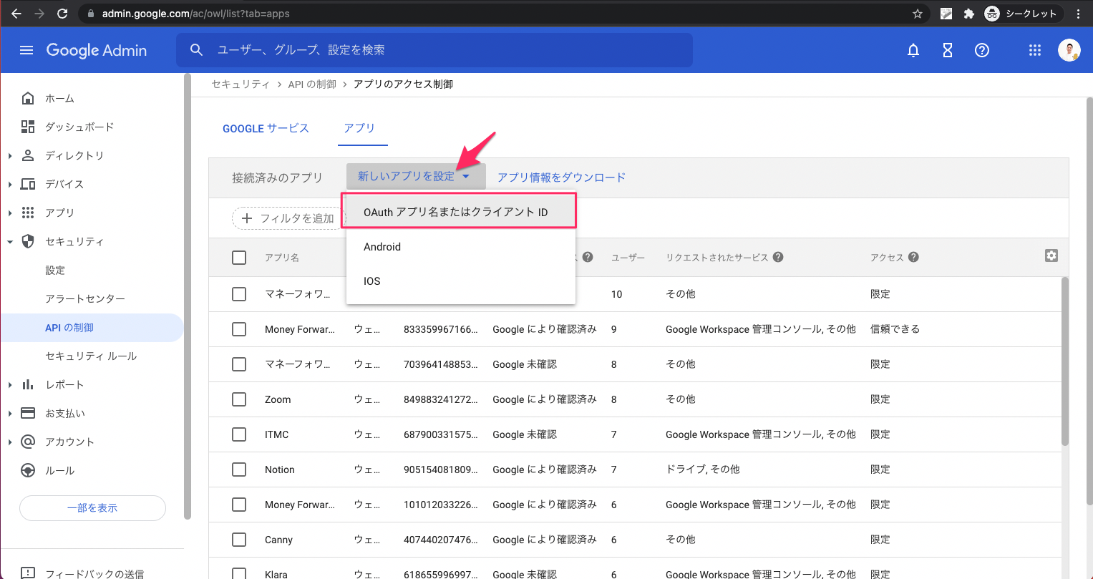Expand デバイス in the sidebar
Image resolution: width=1093 pixels, height=579 pixels.
10,184
